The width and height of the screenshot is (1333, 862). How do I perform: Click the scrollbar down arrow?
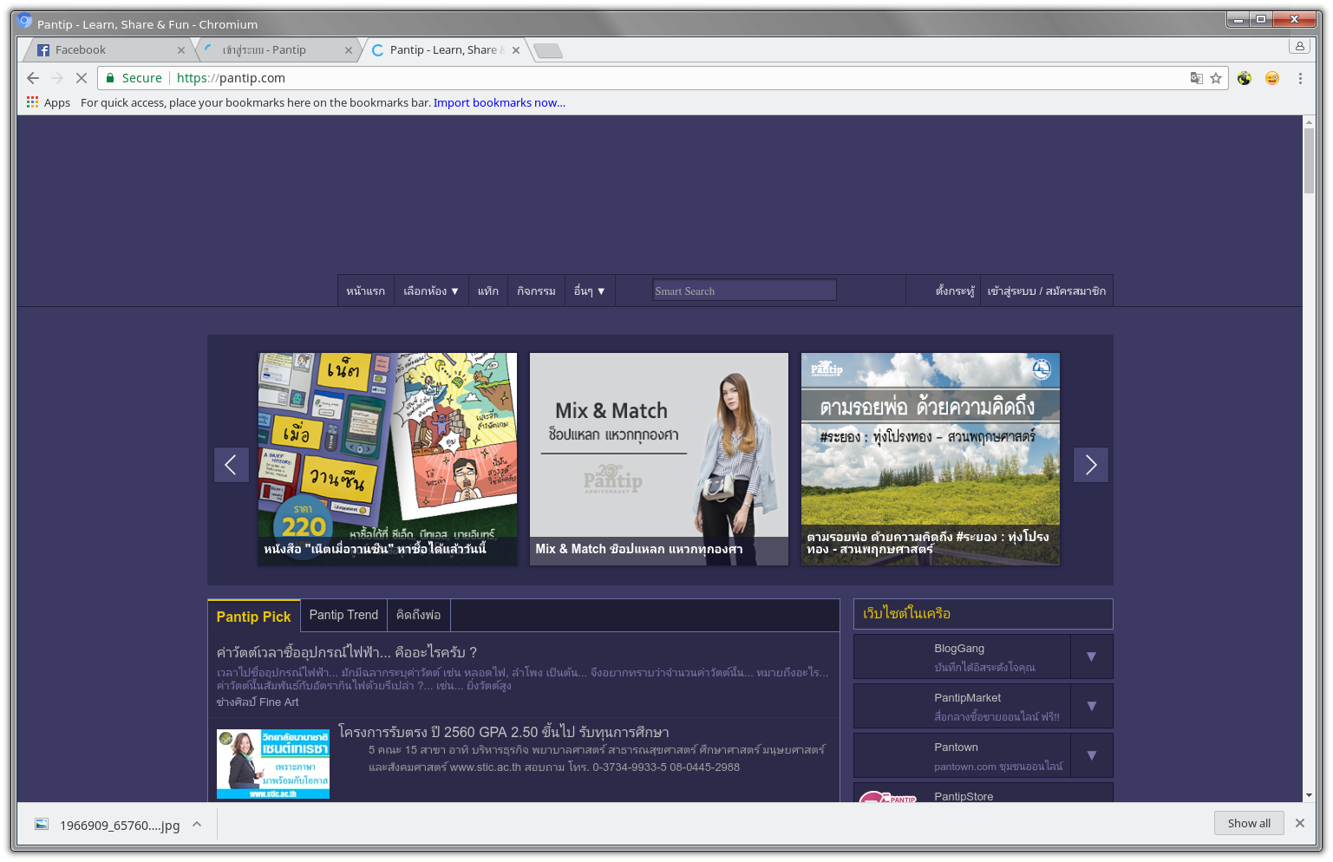pos(1309,795)
